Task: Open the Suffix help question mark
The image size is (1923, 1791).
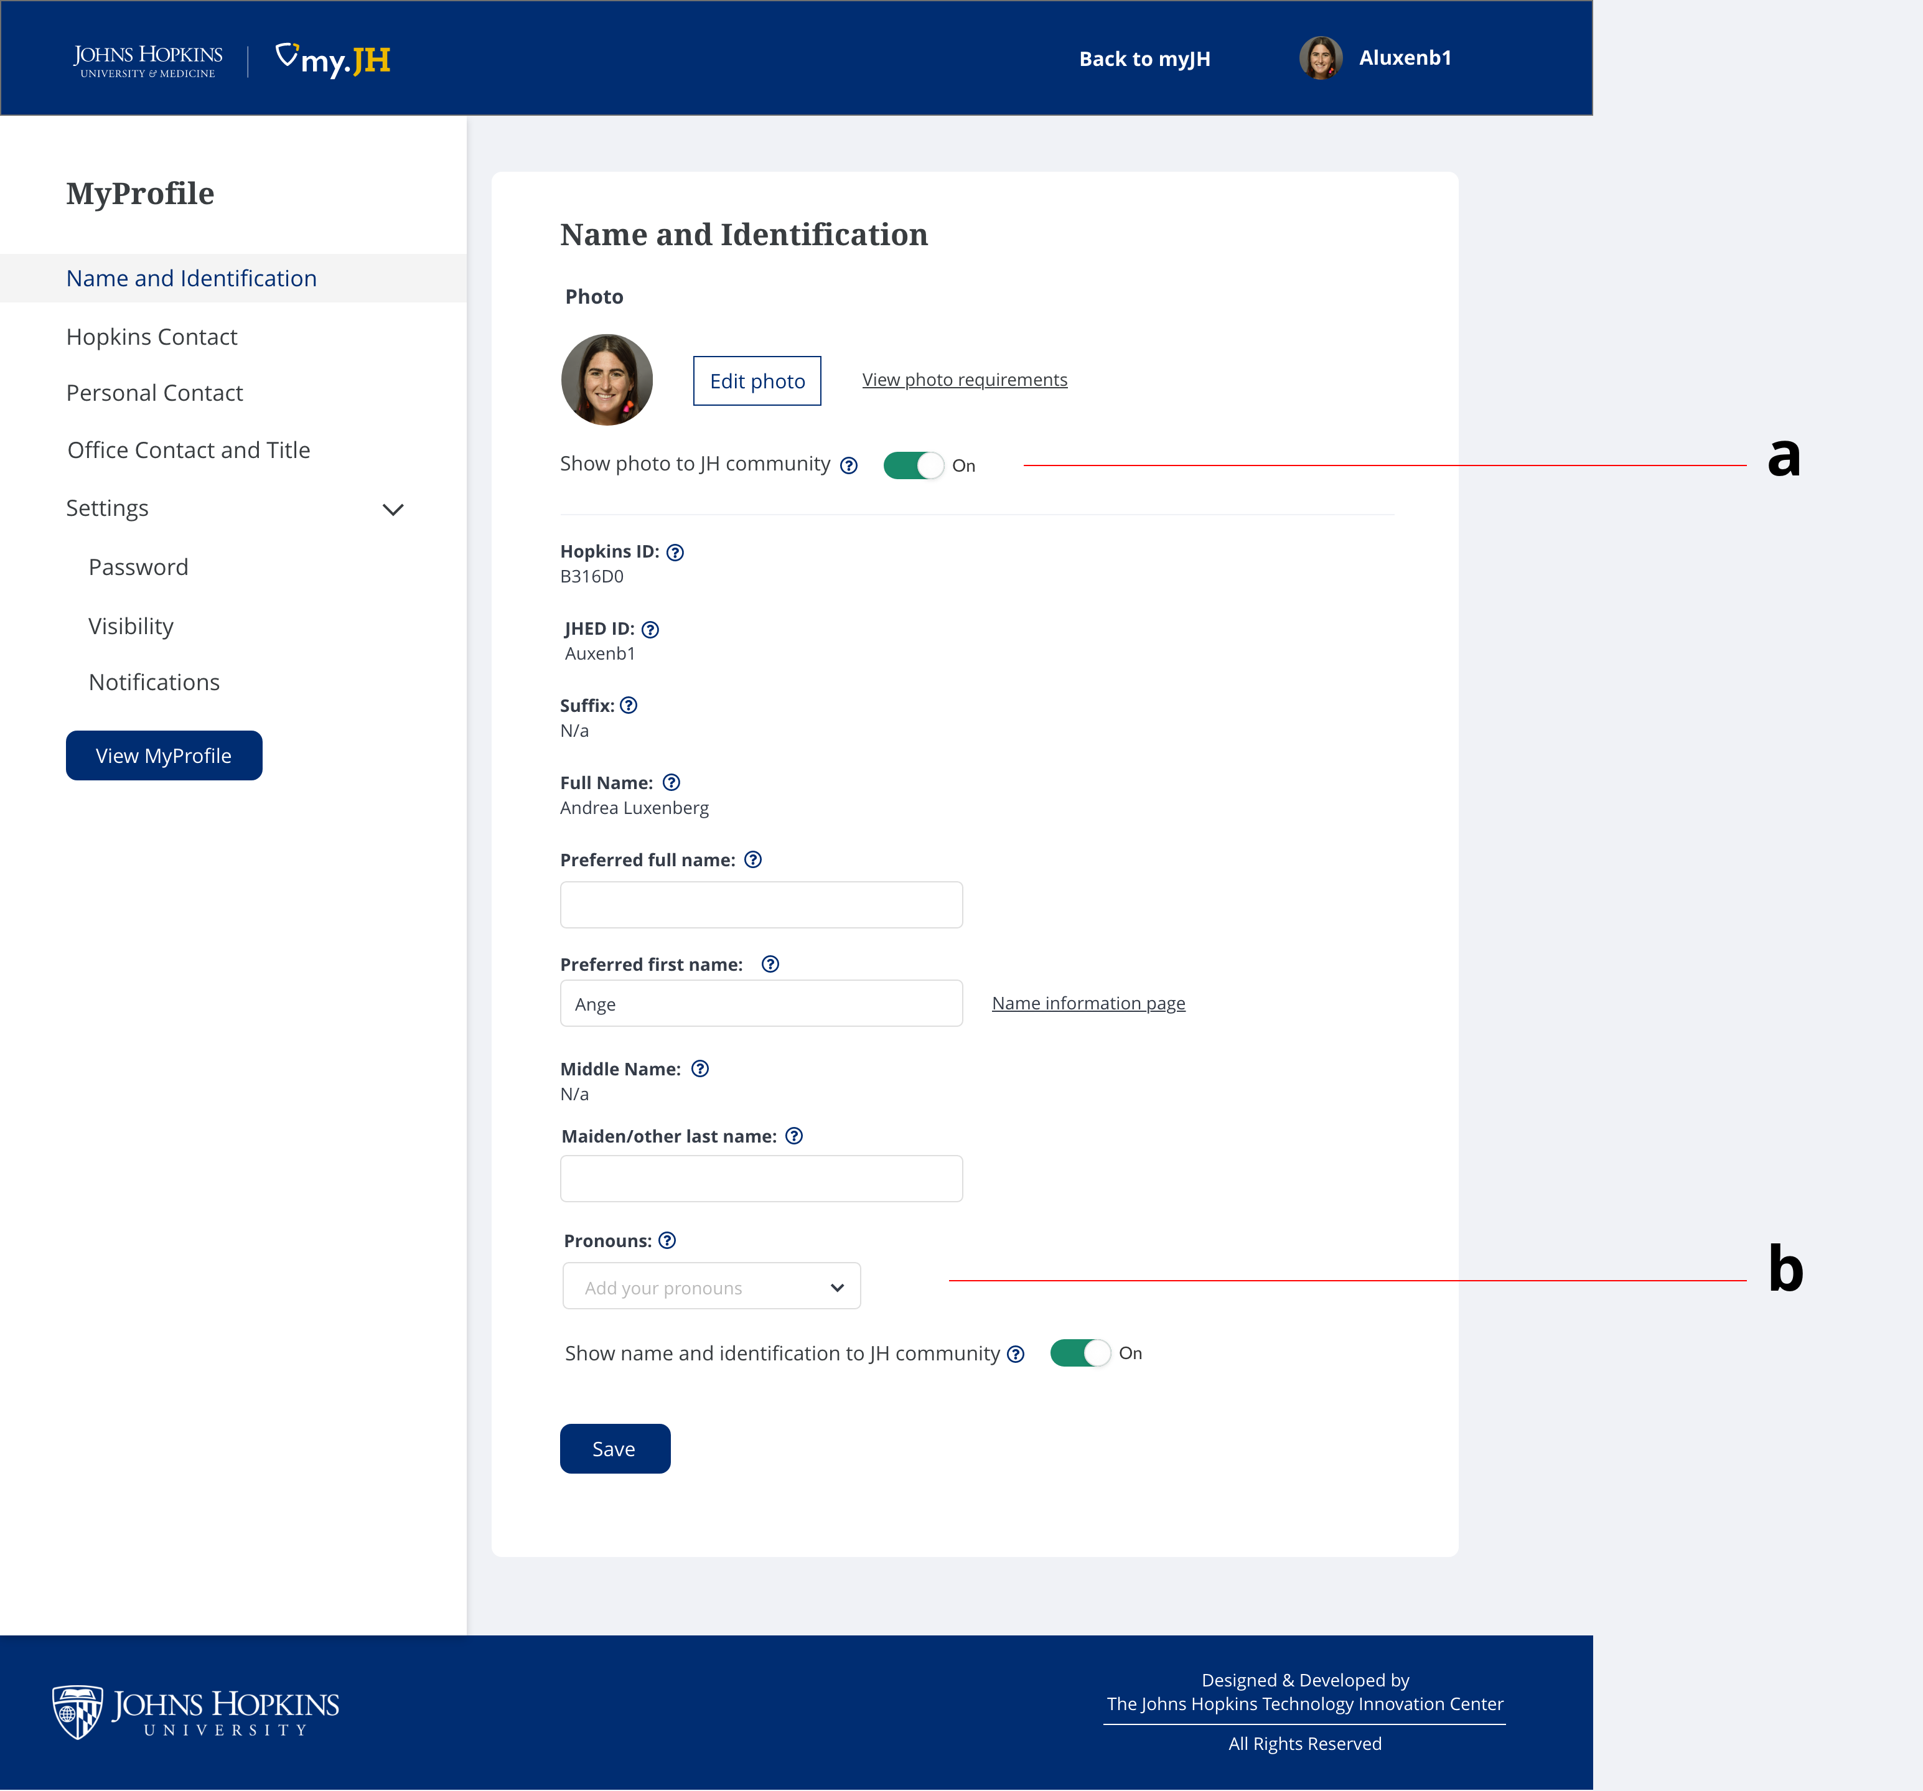Action: [x=629, y=705]
